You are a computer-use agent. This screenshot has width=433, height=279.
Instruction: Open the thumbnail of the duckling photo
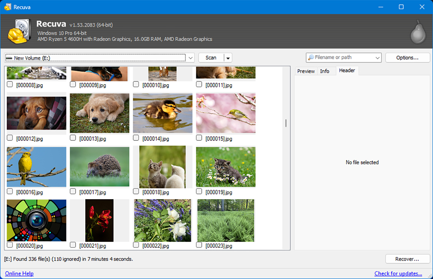(x=162, y=113)
